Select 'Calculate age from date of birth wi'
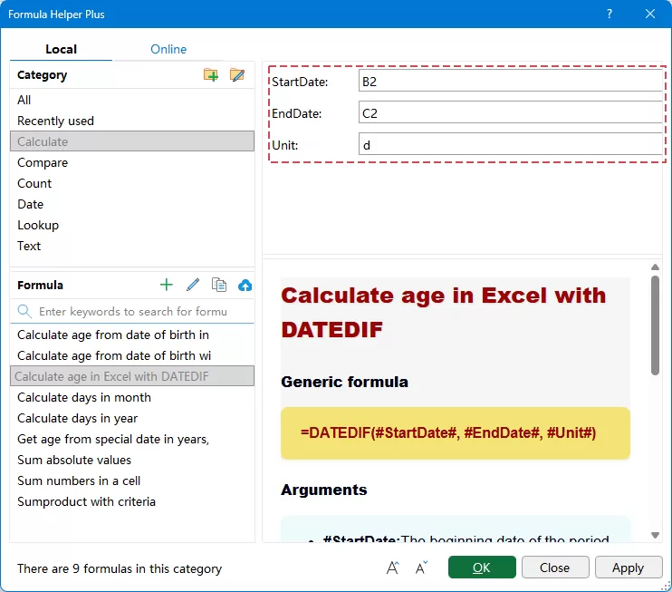Viewport: 672px width, 592px height. [x=132, y=355]
